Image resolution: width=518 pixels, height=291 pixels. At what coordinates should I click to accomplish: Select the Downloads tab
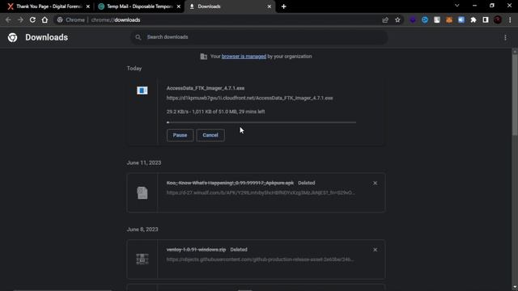pos(230,6)
